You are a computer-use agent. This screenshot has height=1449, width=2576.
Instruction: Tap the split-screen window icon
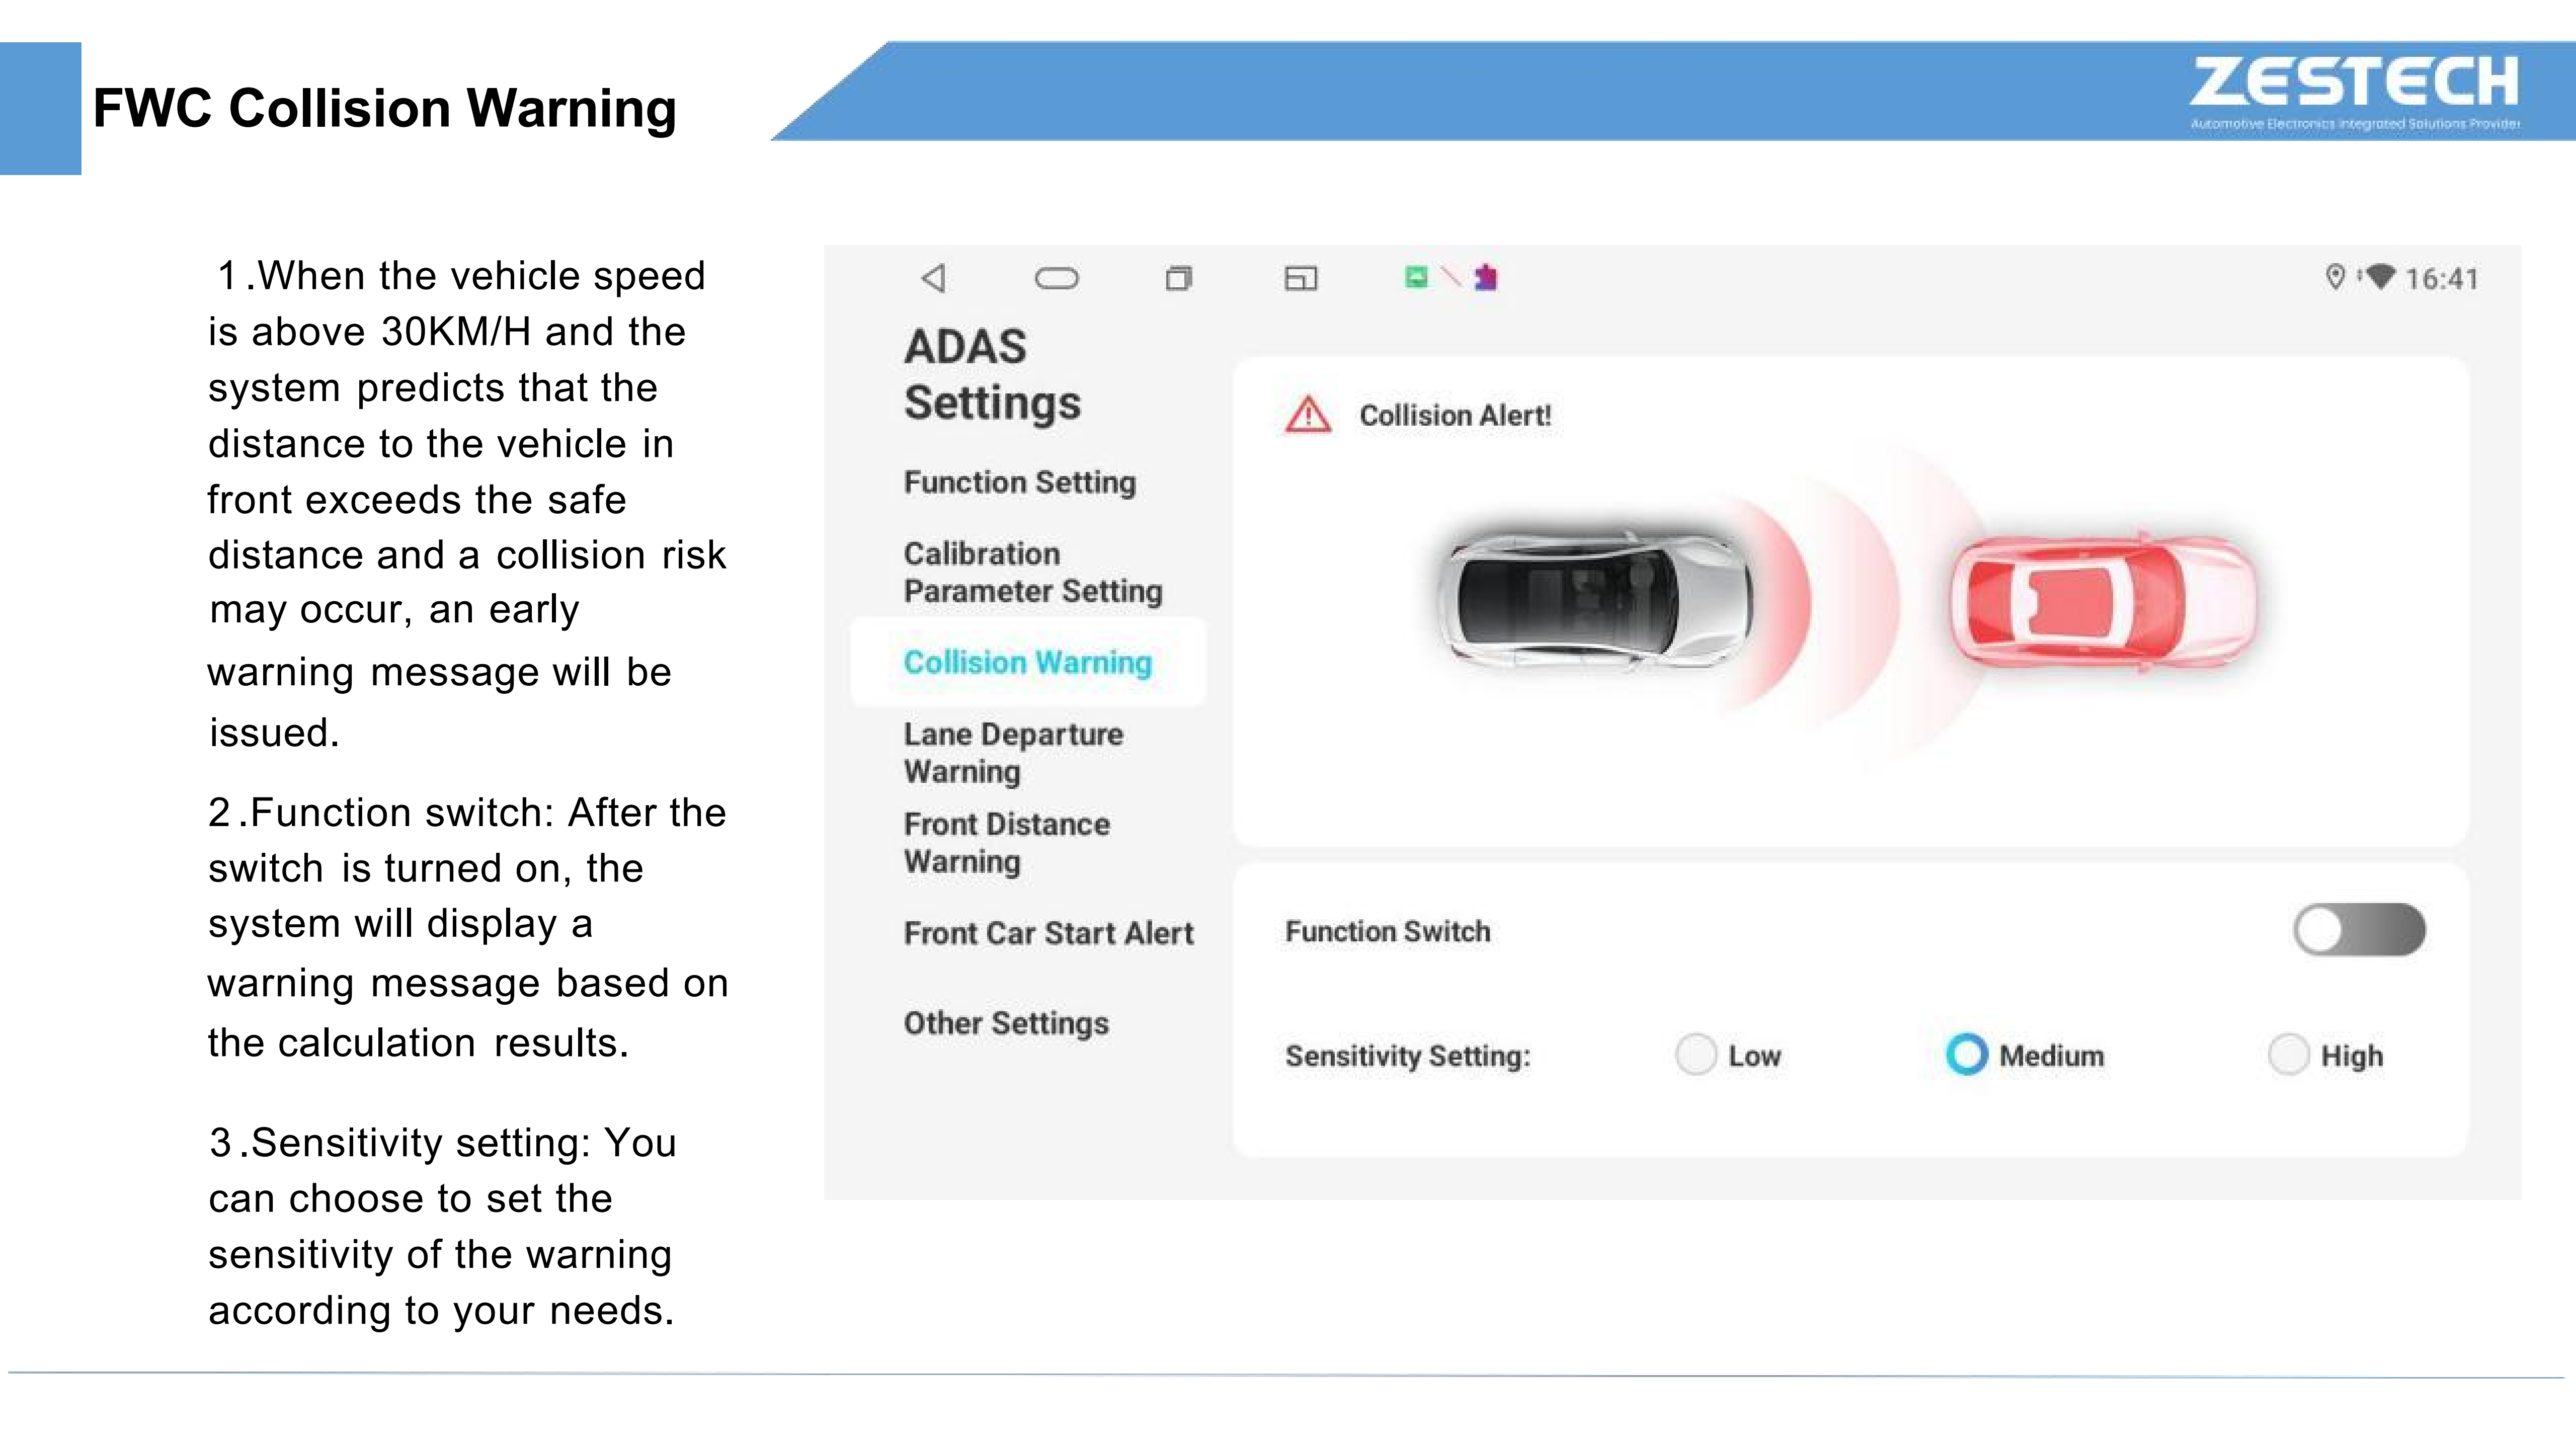pyautogui.click(x=1300, y=278)
